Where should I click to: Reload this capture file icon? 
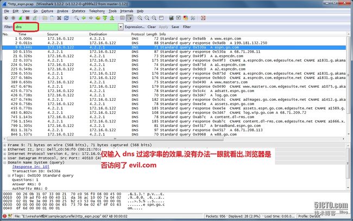(66, 18)
